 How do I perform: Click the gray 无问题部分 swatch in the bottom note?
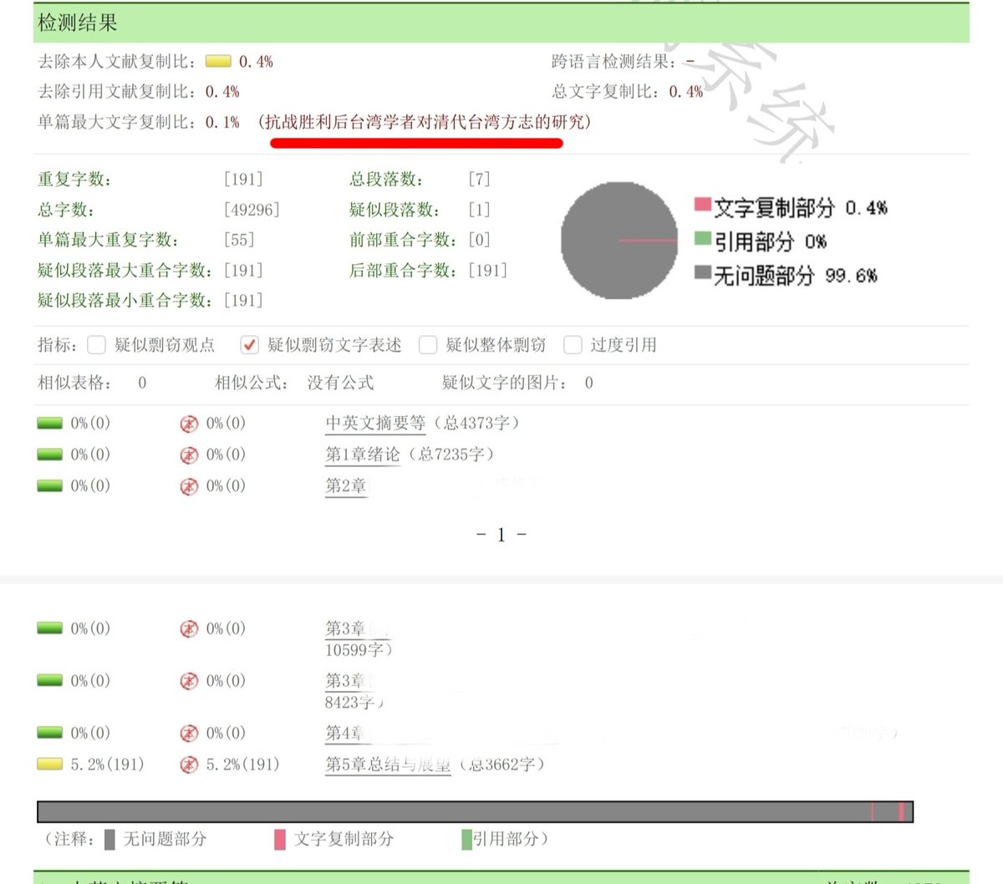(x=109, y=840)
